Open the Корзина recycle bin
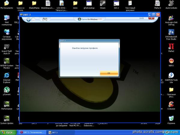The image size is (180, 135). click(171, 120)
